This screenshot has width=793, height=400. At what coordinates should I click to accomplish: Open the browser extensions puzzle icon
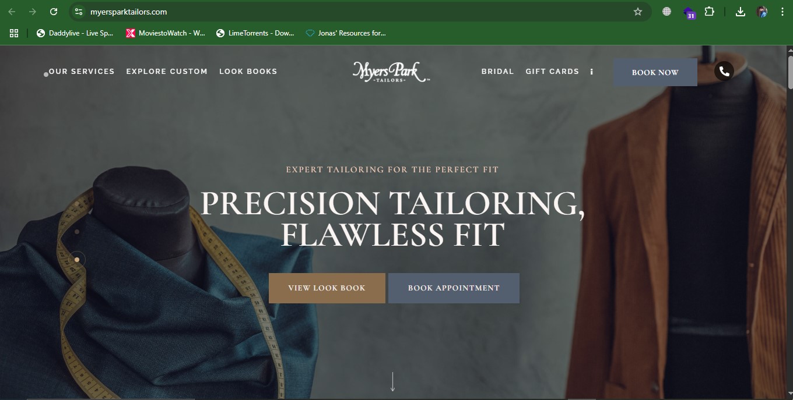[x=710, y=12]
